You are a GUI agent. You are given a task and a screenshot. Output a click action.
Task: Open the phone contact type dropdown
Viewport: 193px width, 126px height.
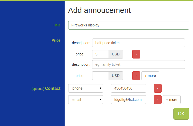(x=86, y=88)
